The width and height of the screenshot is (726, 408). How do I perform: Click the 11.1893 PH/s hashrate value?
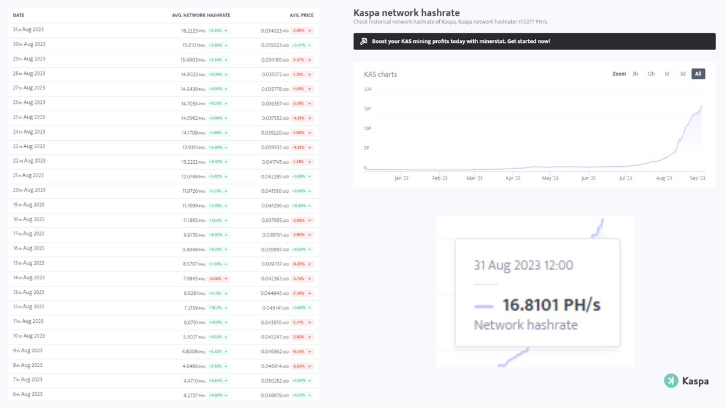click(x=194, y=220)
